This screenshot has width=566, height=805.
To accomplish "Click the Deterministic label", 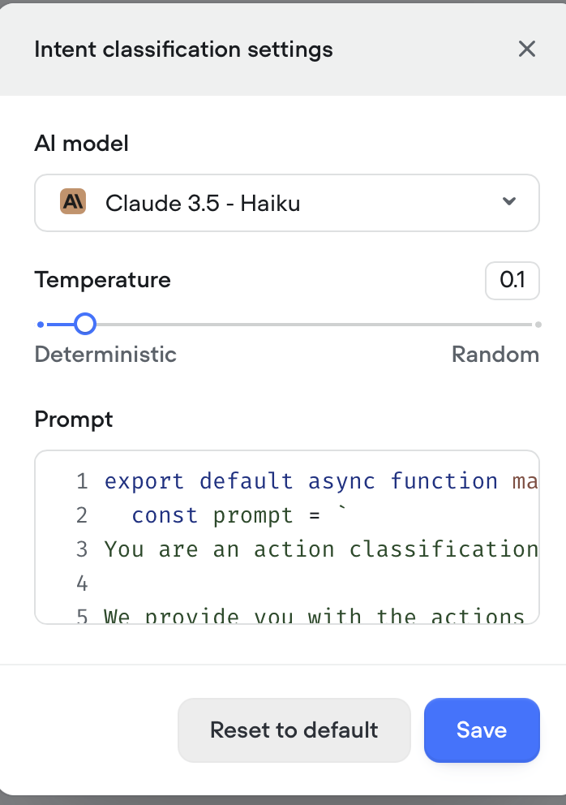I will pyautogui.click(x=105, y=355).
